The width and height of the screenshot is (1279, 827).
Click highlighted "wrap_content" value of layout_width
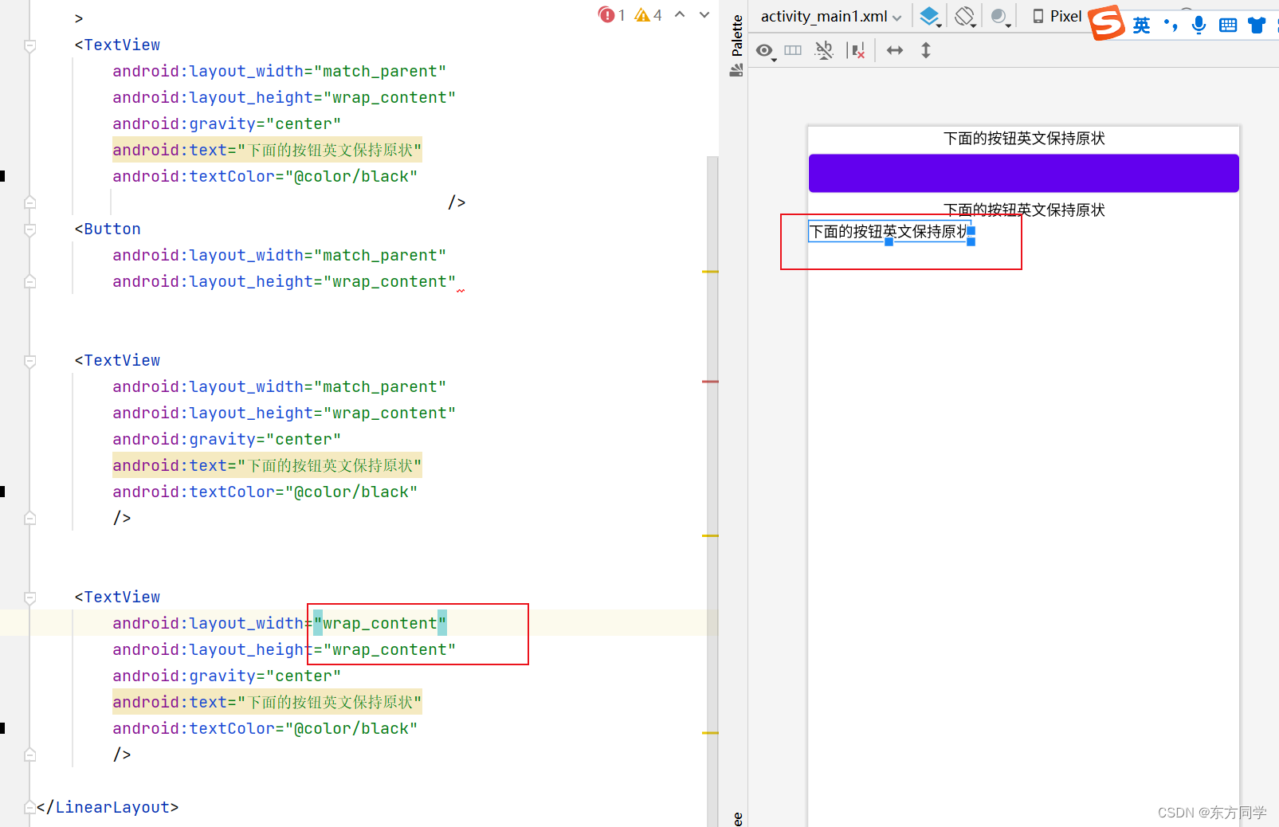coord(380,623)
